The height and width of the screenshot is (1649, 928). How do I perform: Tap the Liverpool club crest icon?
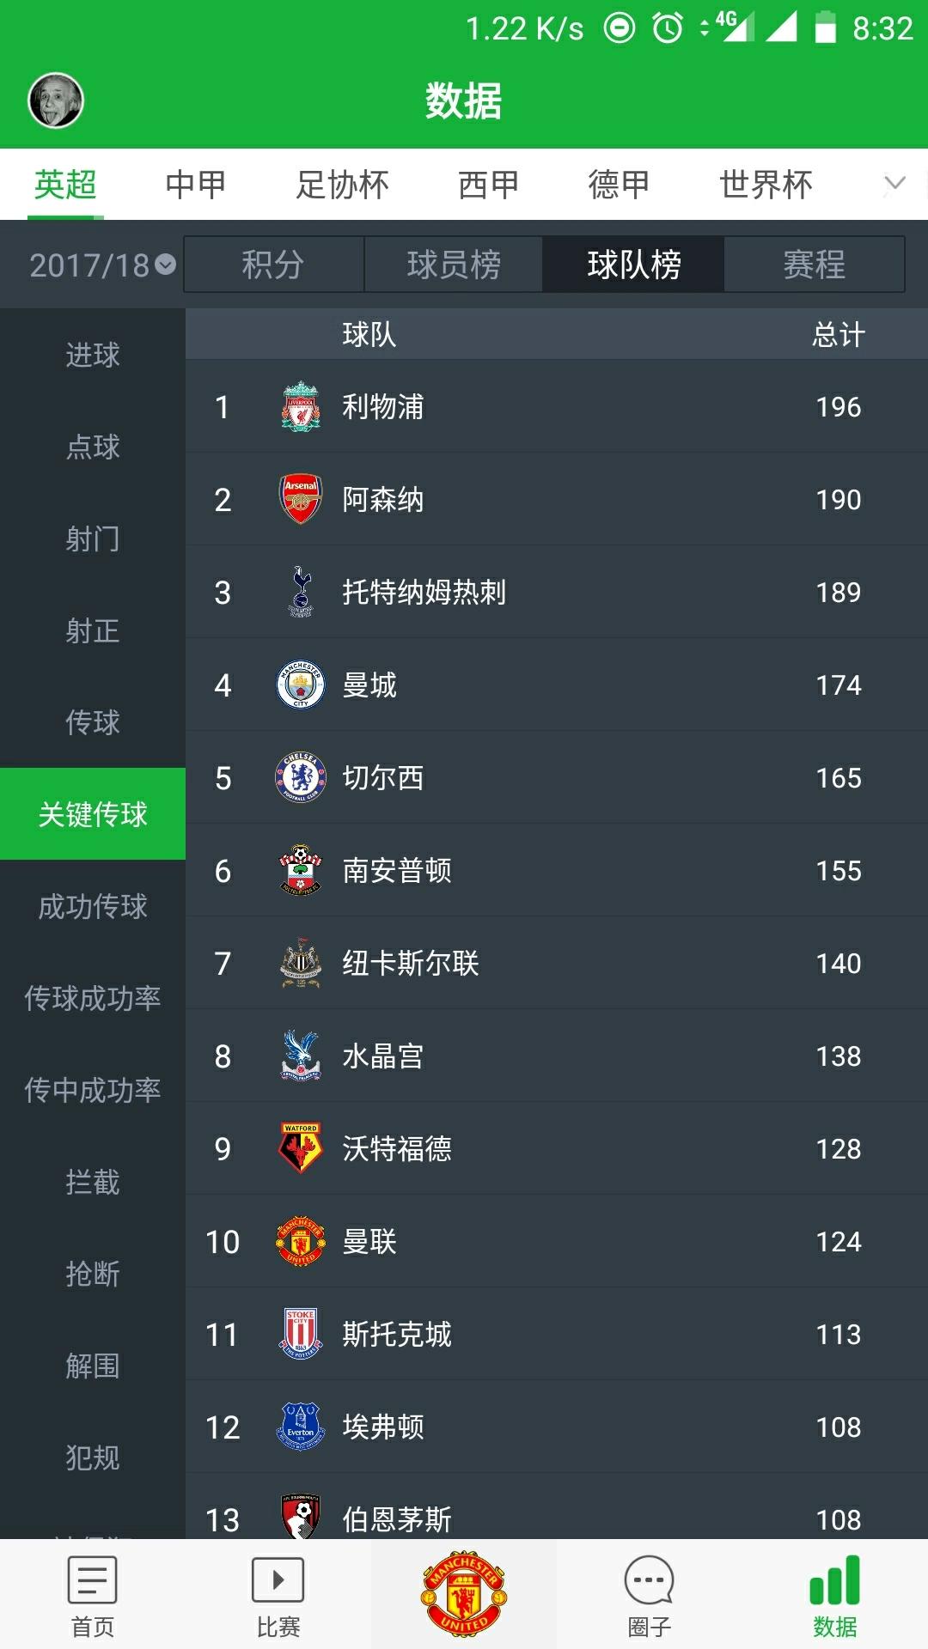(298, 407)
